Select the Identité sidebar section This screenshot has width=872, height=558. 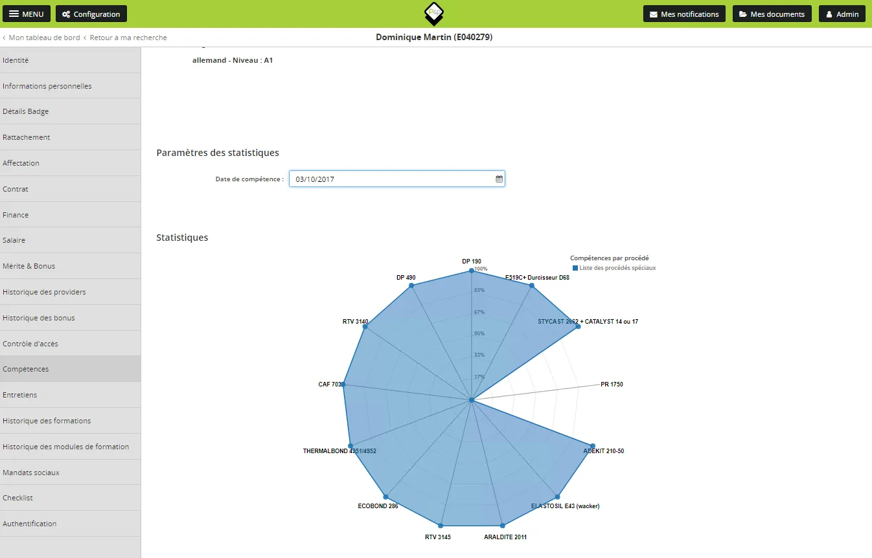(x=70, y=60)
